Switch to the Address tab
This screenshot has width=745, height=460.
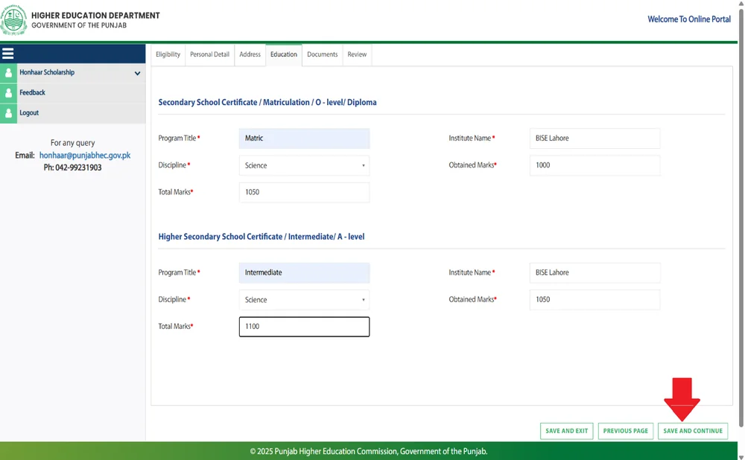tap(250, 54)
